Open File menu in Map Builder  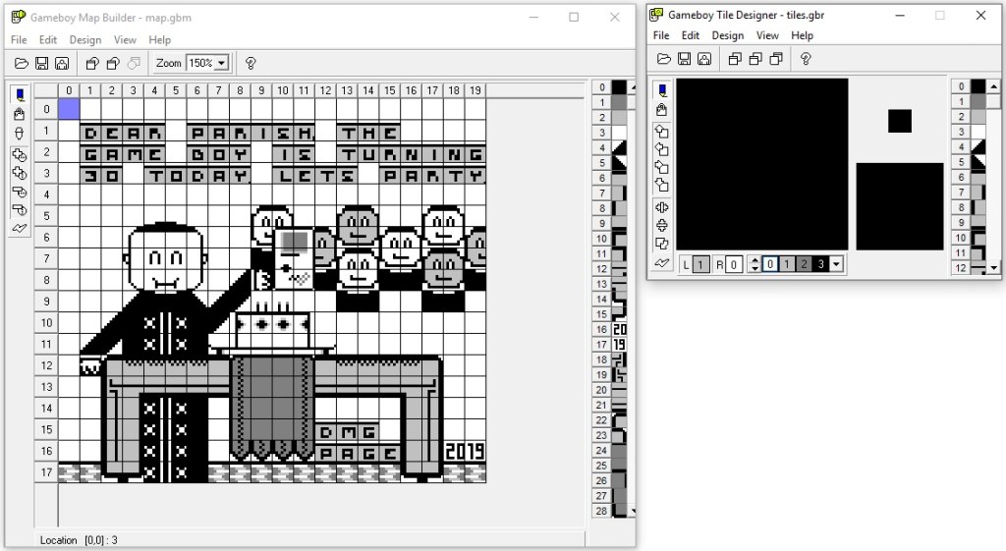(19, 39)
